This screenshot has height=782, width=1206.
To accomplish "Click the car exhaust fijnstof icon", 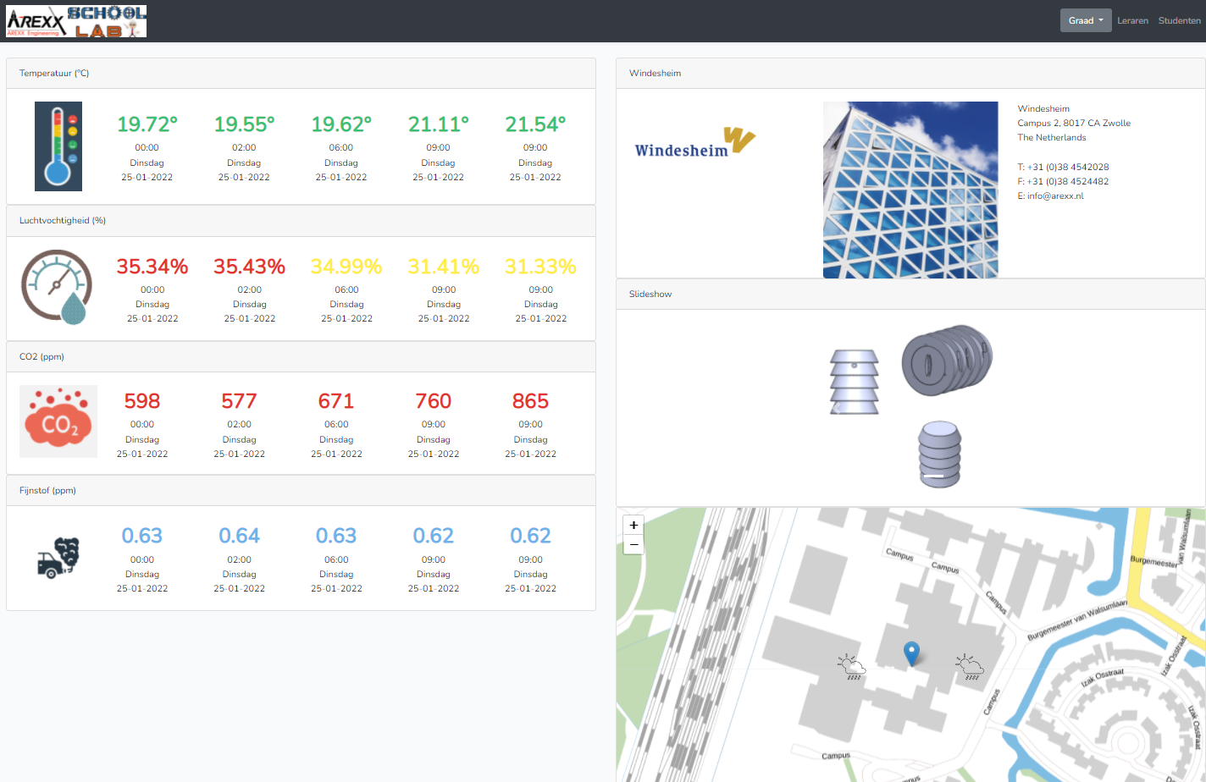I will pyautogui.click(x=58, y=558).
